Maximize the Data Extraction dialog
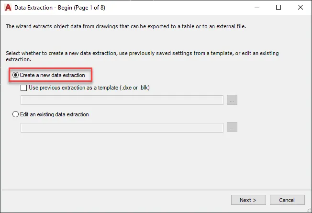The width and height of the screenshot is (312, 213). tap(279, 7)
